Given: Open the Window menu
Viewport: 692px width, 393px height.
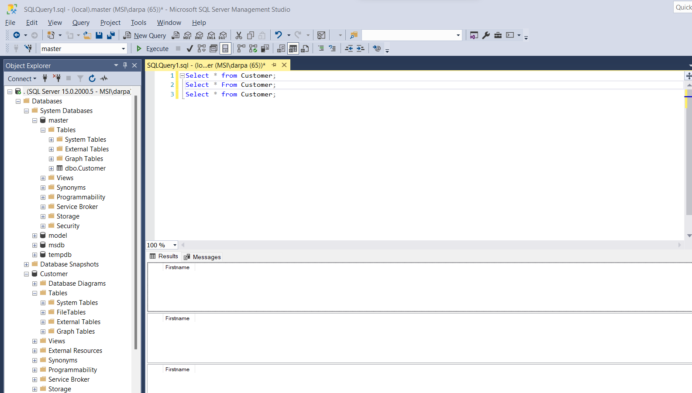Looking at the screenshot, I should 169,23.
